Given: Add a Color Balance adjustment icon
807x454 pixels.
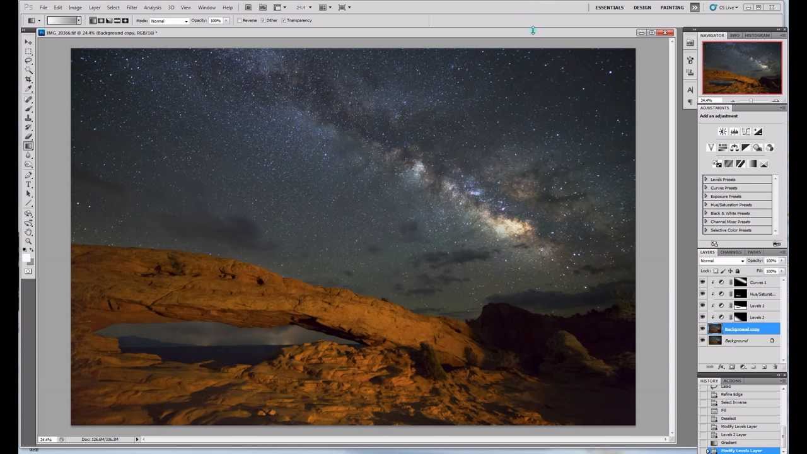Looking at the screenshot, I should click(734, 148).
